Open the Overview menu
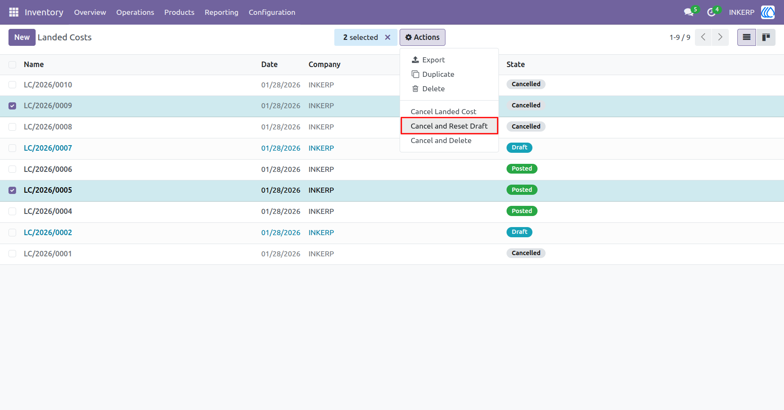Viewport: 784px width, 410px height. [x=90, y=12]
